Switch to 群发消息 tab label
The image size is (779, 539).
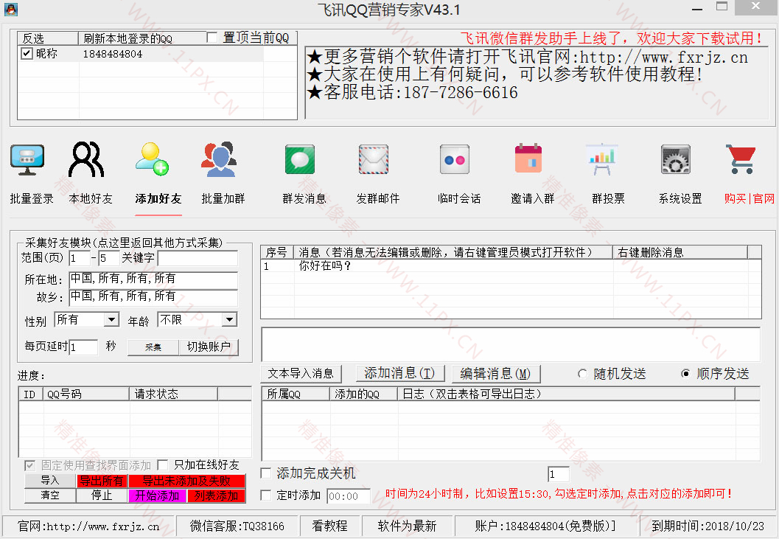[x=304, y=199]
